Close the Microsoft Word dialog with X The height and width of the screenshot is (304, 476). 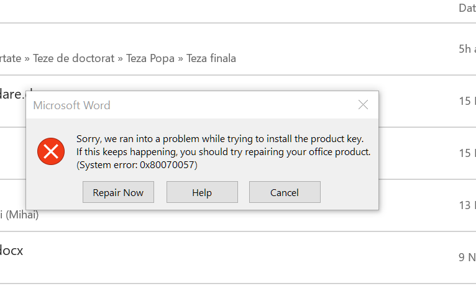point(363,105)
